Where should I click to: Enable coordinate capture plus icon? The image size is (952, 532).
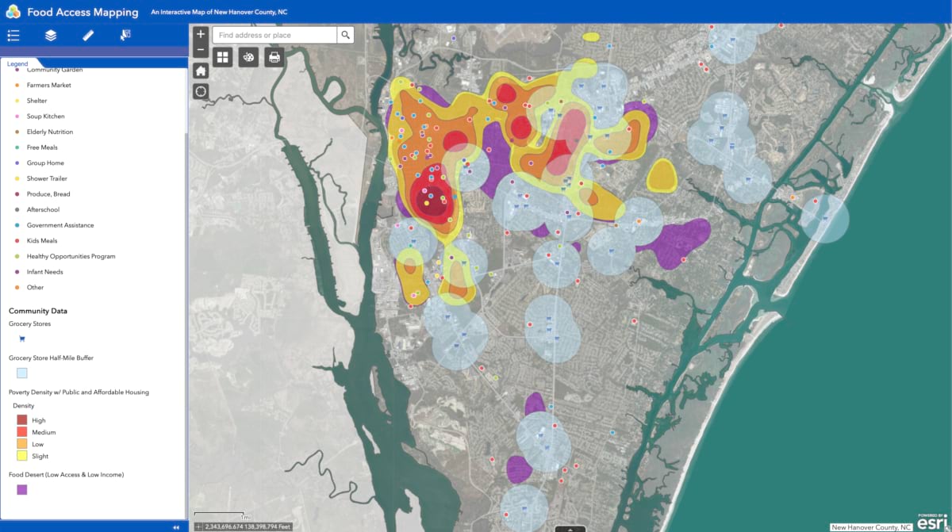pyautogui.click(x=198, y=526)
